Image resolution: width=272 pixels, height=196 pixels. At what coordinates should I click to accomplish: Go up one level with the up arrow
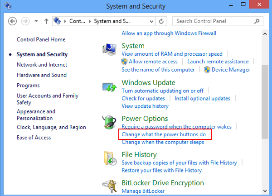pos(46,21)
